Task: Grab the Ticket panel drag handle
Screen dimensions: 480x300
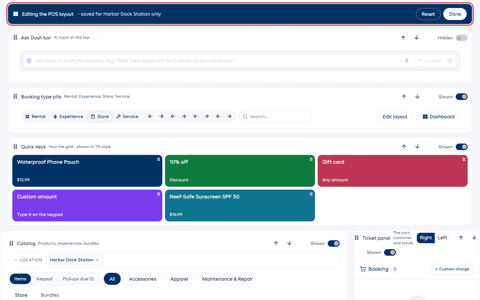Action: (357, 238)
